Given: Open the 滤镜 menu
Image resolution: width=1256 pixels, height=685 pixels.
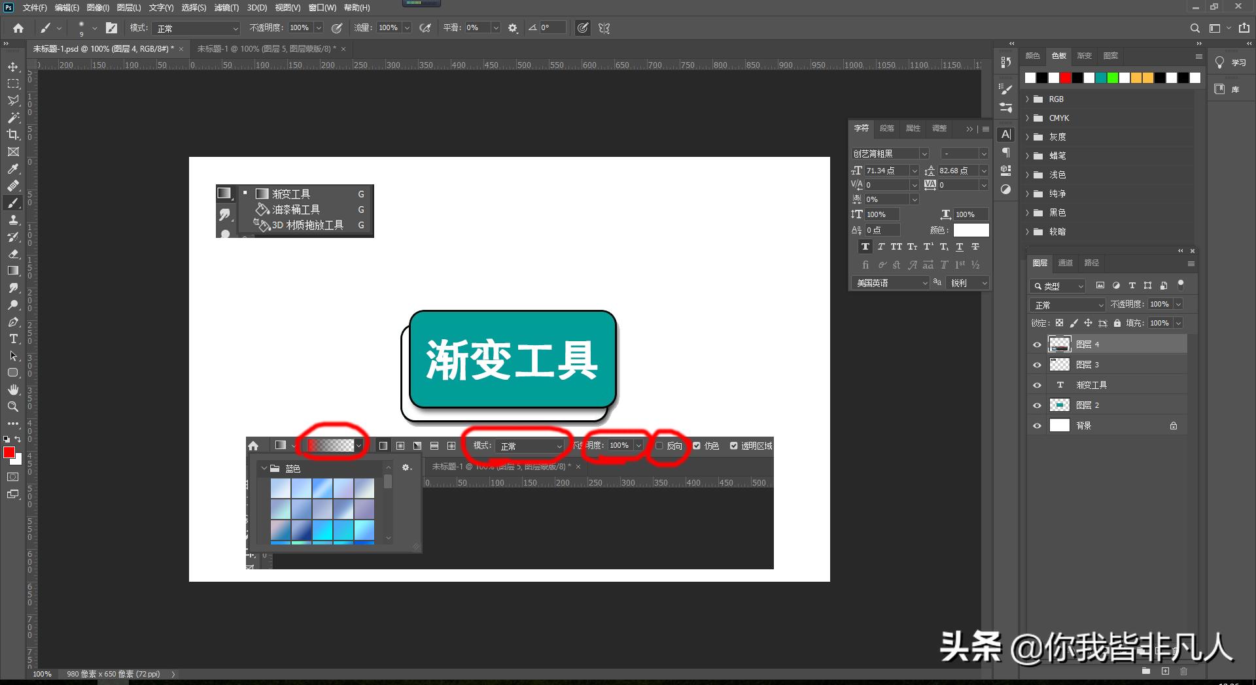Looking at the screenshot, I should tap(225, 7).
